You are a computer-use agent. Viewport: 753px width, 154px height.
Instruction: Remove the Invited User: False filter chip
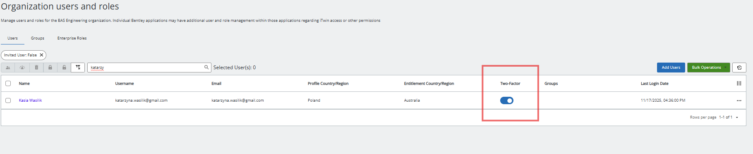coord(41,55)
